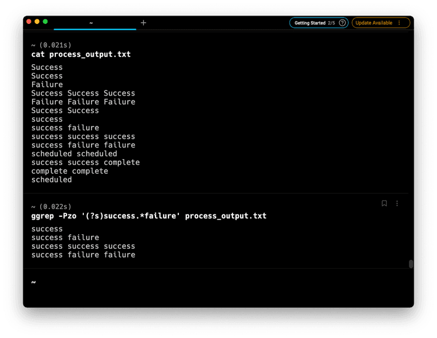Click the "~ (0.022s)" timing label
Screen dimensions: 437x338
[51, 206]
